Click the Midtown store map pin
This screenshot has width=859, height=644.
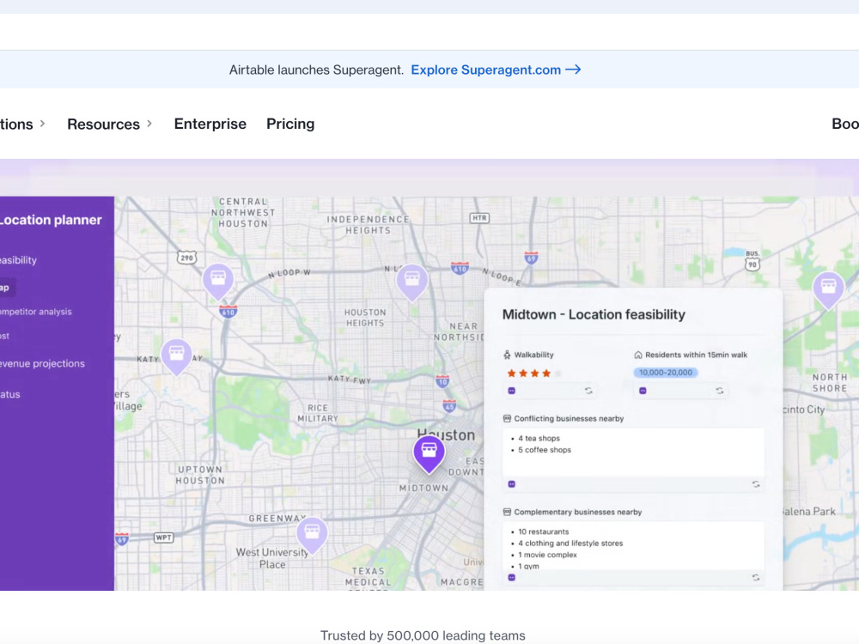pos(429,453)
